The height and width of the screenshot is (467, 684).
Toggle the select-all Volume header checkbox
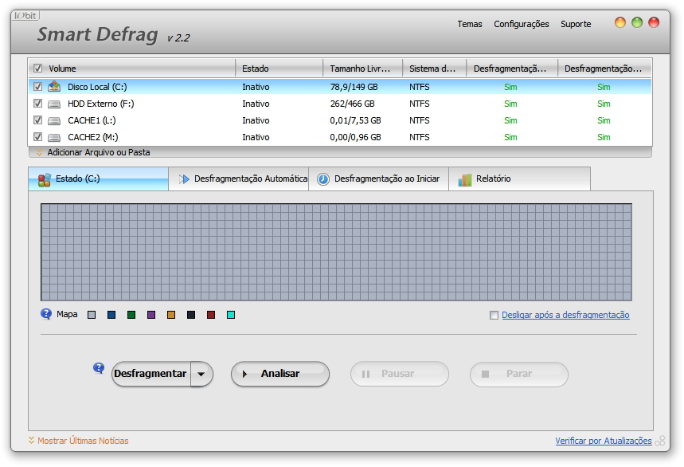click(x=38, y=68)
